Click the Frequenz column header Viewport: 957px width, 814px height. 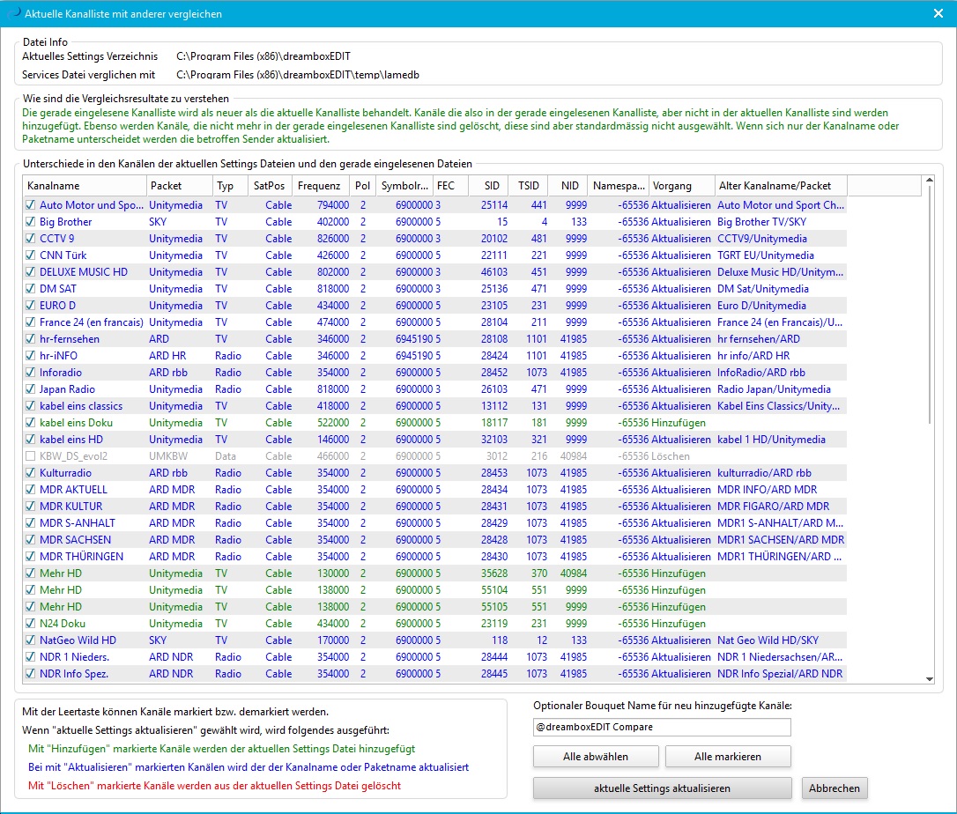[x=321, y=186]
